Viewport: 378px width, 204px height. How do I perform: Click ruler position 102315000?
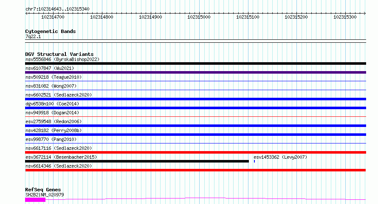click(199, 17)
